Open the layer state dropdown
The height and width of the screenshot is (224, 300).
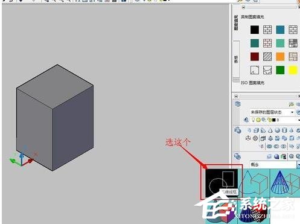(x=272, y=112)
